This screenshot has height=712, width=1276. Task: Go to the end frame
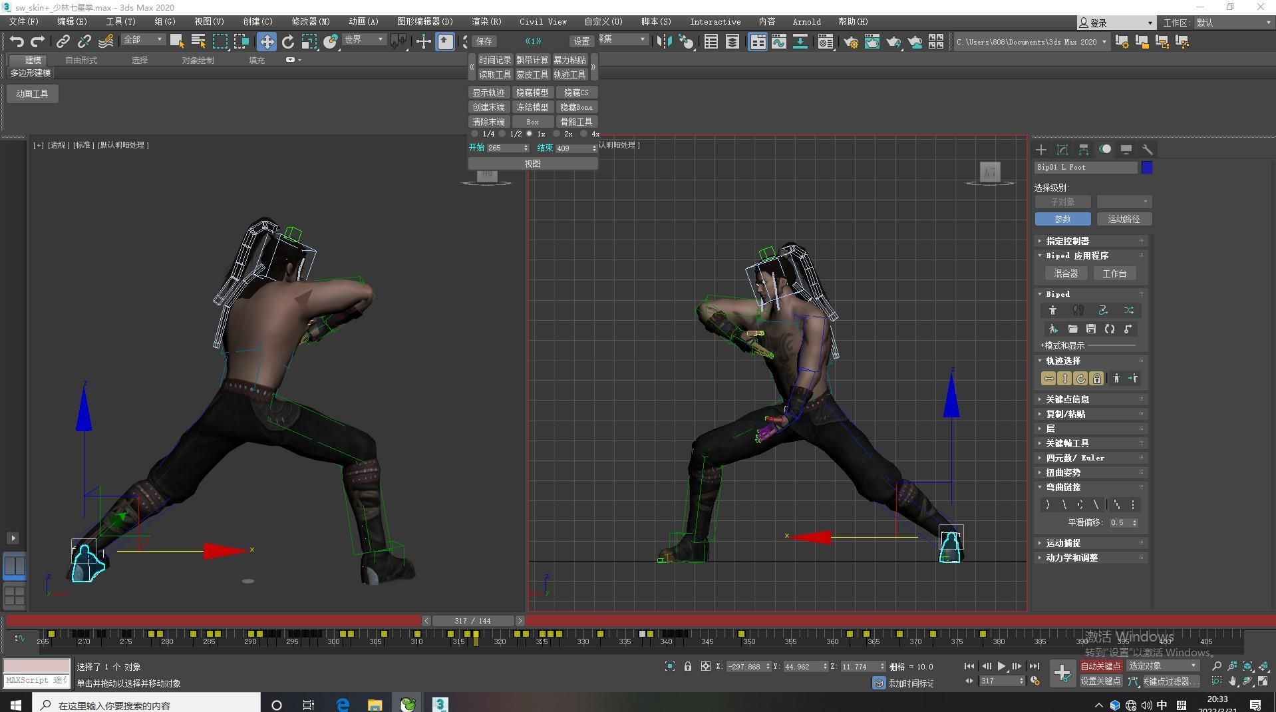tap(1034, 666)
